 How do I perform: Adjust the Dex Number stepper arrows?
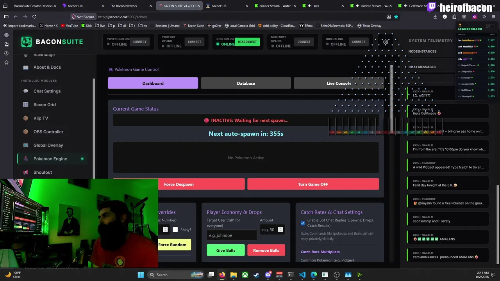point(165,229)
